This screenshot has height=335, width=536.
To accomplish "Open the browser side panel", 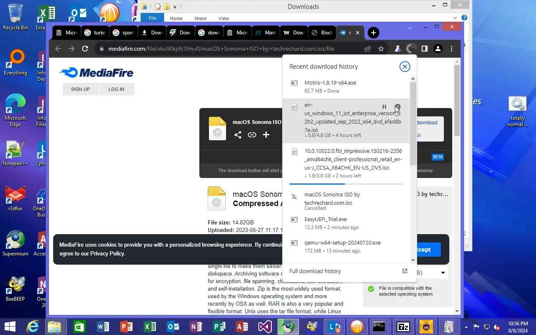I will (x=425, y=49).
